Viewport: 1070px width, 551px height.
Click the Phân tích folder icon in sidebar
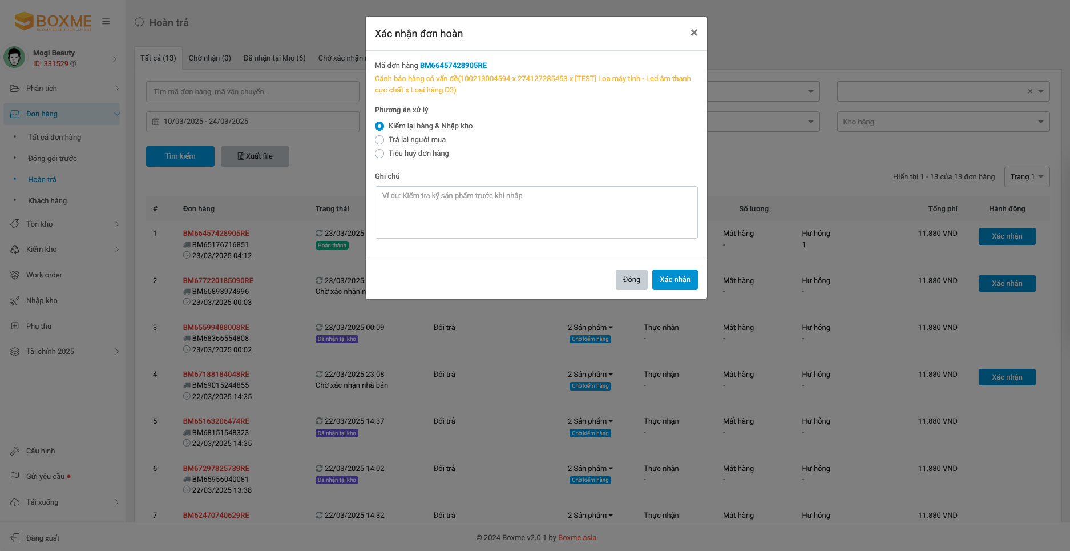click(15, 89)
